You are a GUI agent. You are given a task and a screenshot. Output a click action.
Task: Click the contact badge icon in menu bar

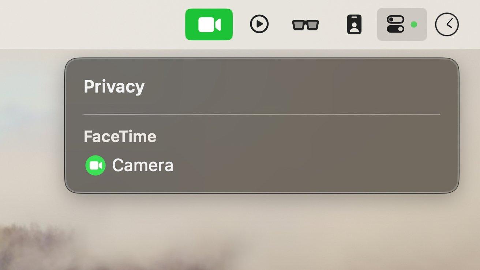(354, 25)
